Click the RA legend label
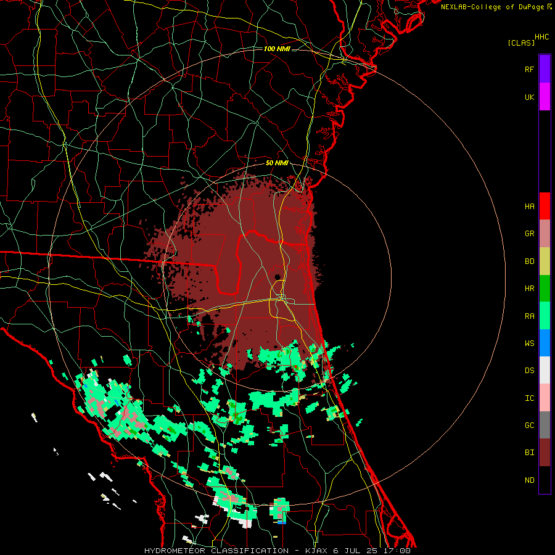The height and width of the screenshot is (555, 555). (529, 316)
